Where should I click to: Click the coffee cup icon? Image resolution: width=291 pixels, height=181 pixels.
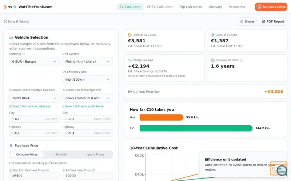[x=259, y=7]
